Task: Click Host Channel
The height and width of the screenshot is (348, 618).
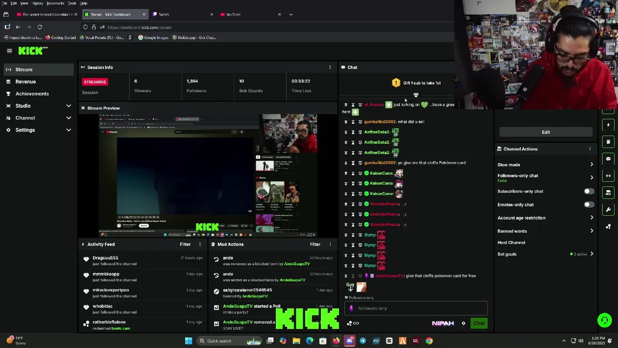Action: (x=511, y=243)
